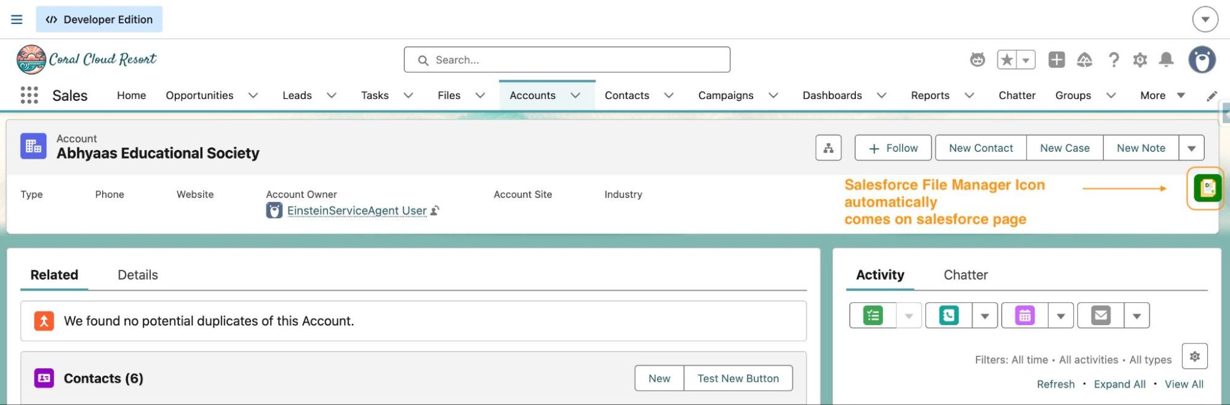Image resolution: width=1230 pixels, height=405 pixels.
Task: Click New in Contacts related list
Action: 659,379
